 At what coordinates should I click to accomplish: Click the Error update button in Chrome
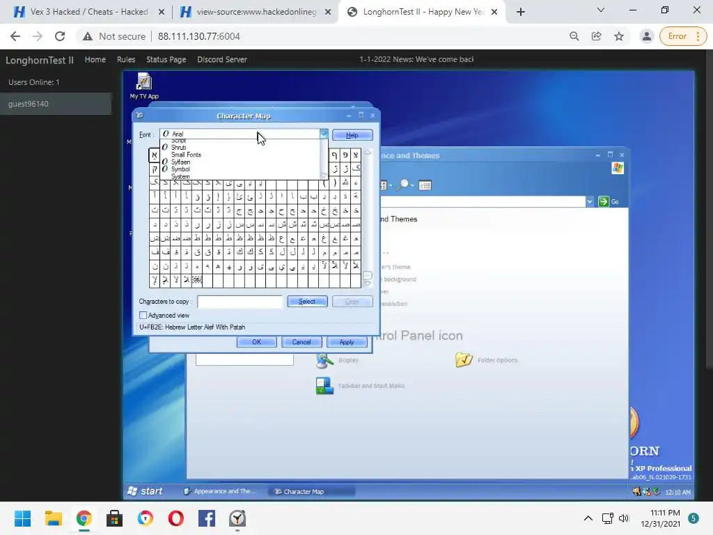(683, 36)
